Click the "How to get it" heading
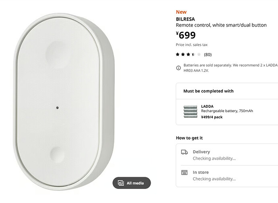This screenshot has height=203, width=278. pos(189,138)
